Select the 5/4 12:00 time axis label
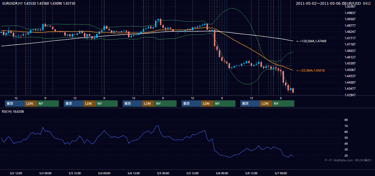375x176 pixels. tap(134, 173)
